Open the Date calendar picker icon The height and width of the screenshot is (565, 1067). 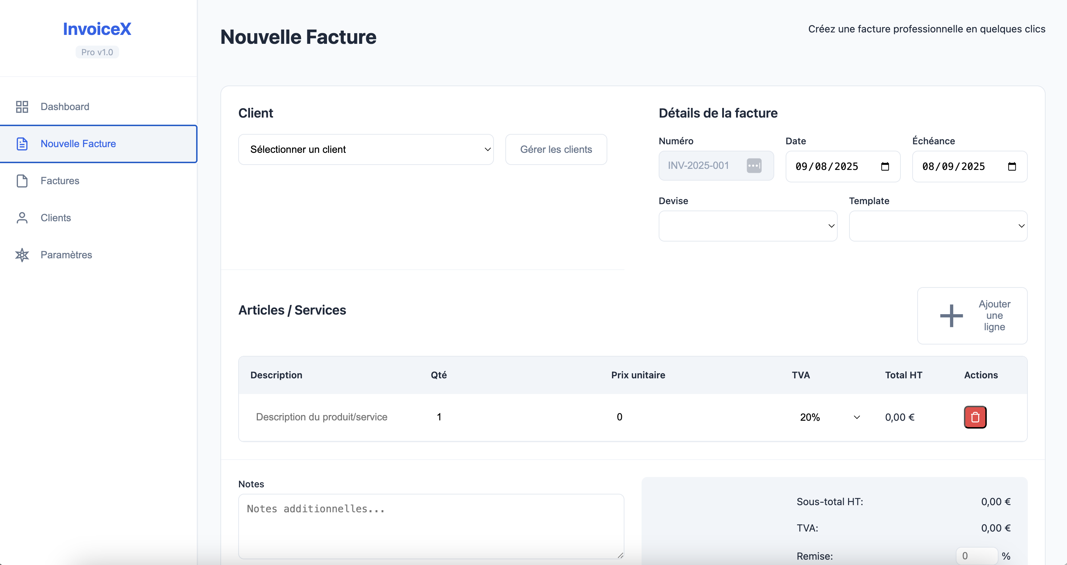[x=885, y=166]
